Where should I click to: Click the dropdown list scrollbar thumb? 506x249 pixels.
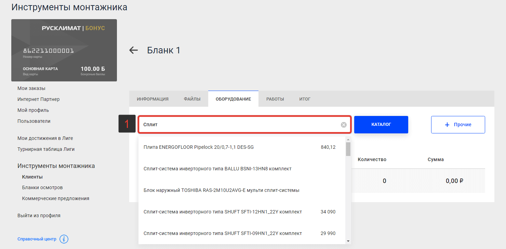pos(348,149)
